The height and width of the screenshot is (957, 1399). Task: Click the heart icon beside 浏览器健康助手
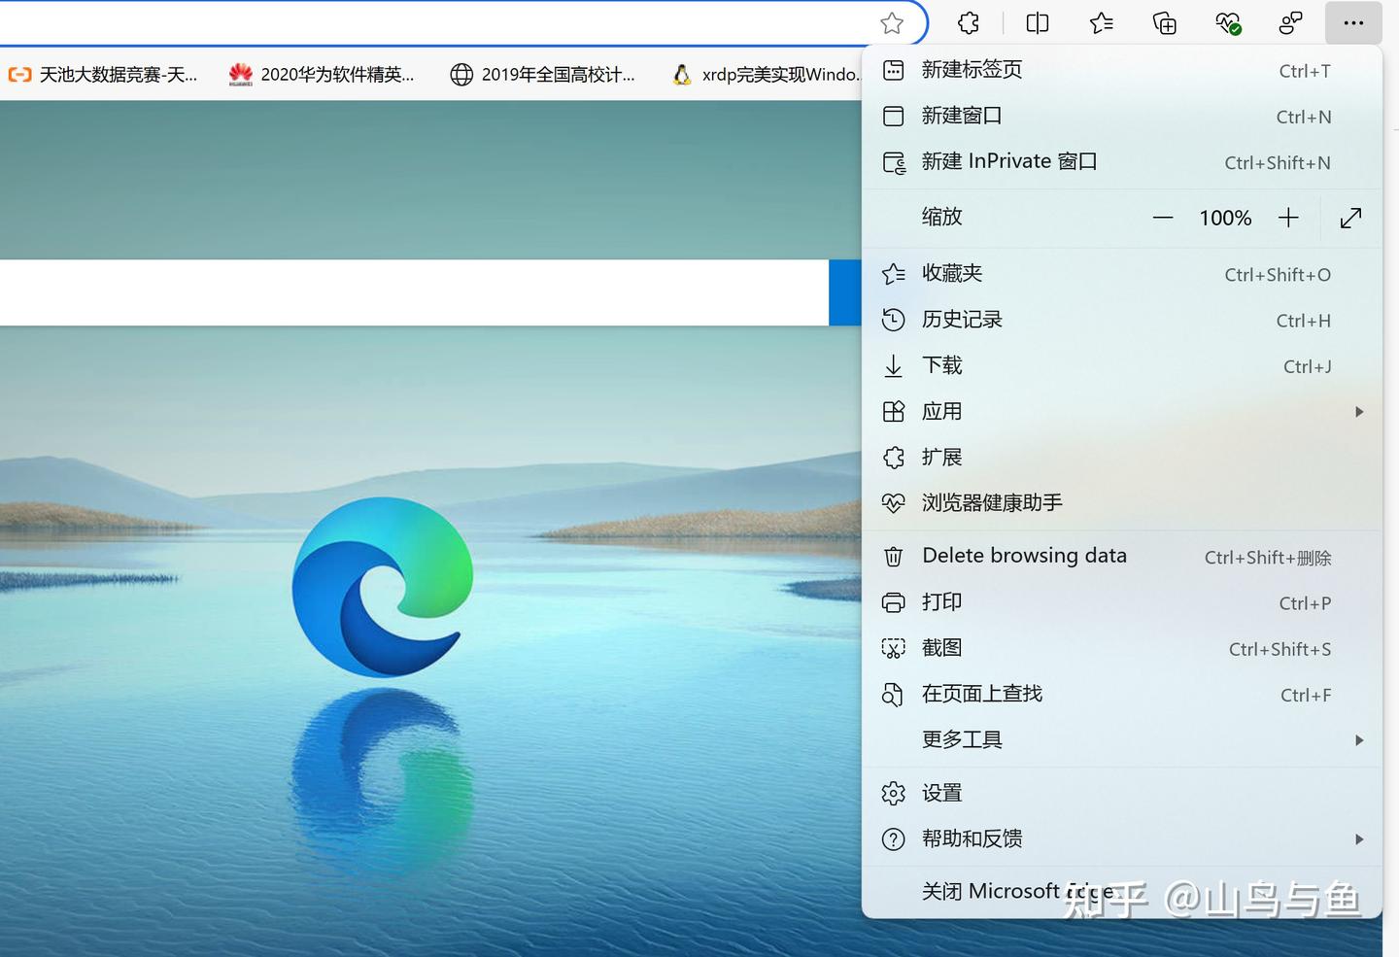(893, 502)
